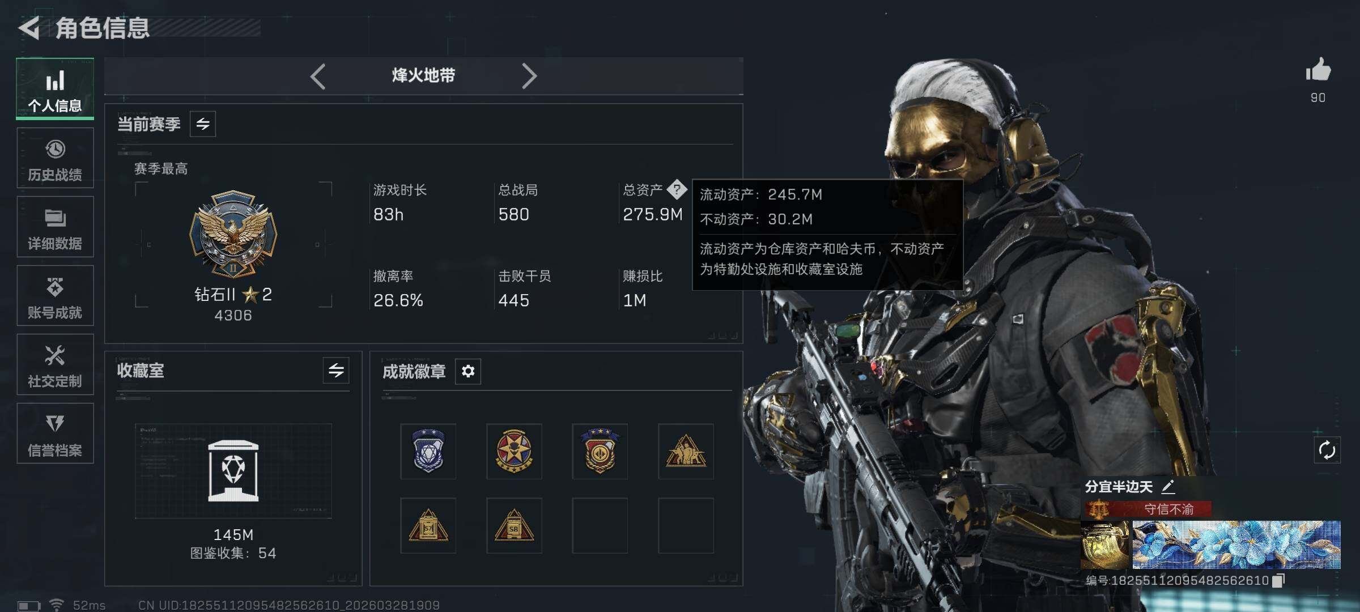Toggle the 收藏室 swap button
The width and height of the screenshot is (1360, 612).
336,371
